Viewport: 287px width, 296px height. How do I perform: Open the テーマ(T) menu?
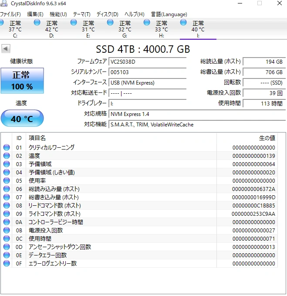82,14
